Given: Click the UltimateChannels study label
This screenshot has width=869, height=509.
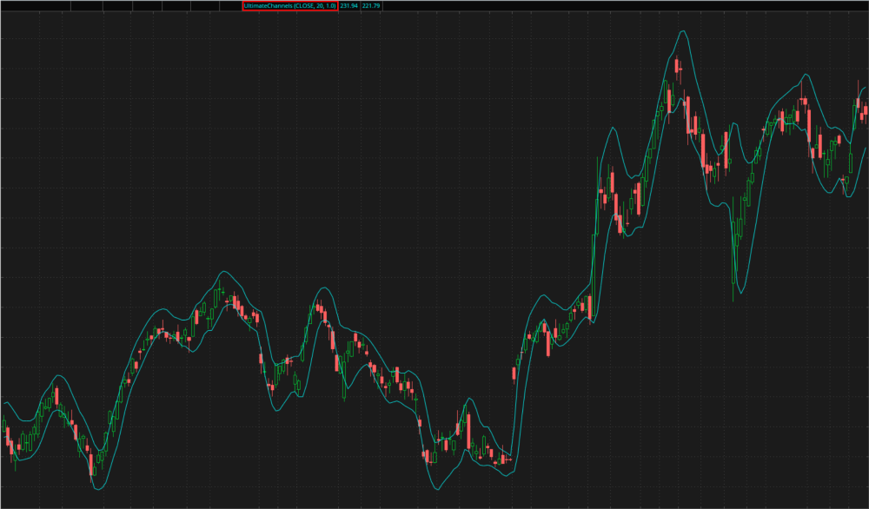Looking at the screenshot, I should click(x=289, y=5).
